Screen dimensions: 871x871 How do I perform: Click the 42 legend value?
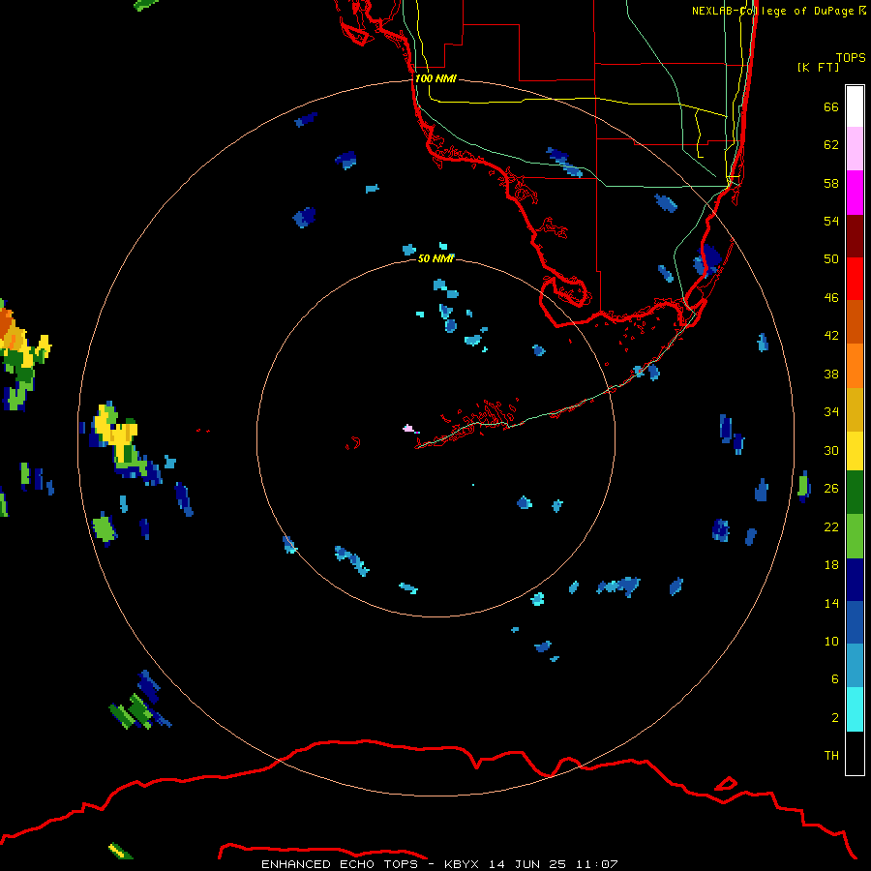(831, 336)
